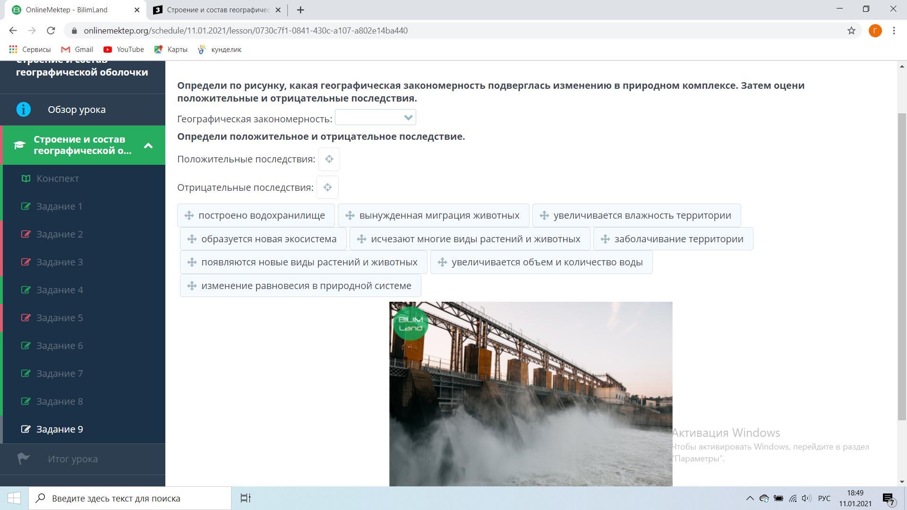Reload the page with the refresh icon

pyautogui.click(x=51, y=31)
